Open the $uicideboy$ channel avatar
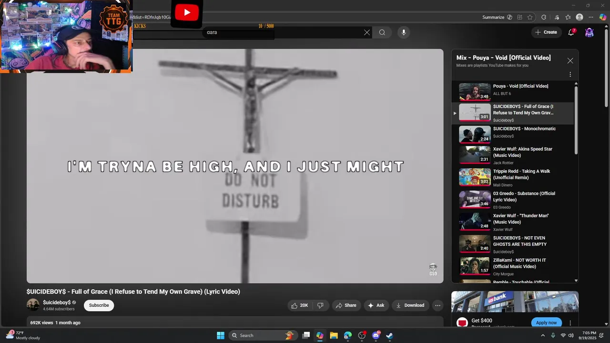This screenshot has width=610, height=343. coord(33,305)
